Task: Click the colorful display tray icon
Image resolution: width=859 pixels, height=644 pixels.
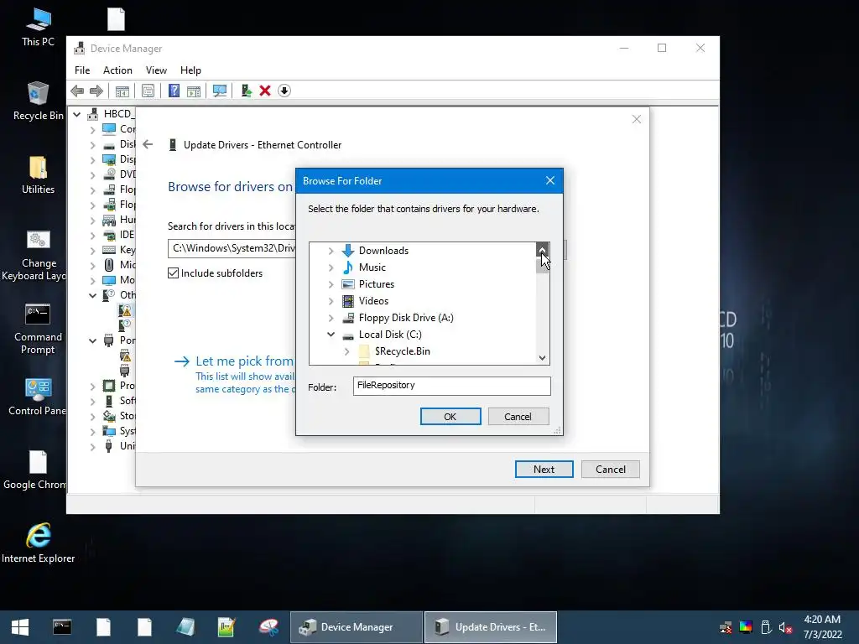Action: pos(746,627)
